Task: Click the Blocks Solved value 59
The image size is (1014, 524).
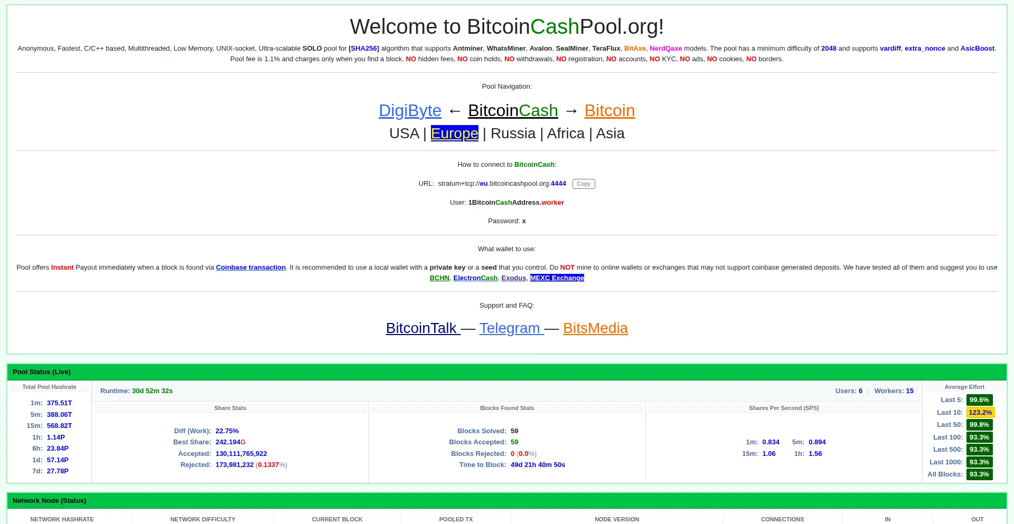Action: pos(514,431)
